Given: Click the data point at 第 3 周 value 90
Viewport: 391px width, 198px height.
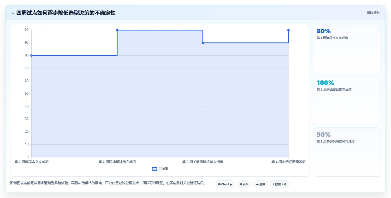Looking at the screenshot, I should (x=203, y=43).
